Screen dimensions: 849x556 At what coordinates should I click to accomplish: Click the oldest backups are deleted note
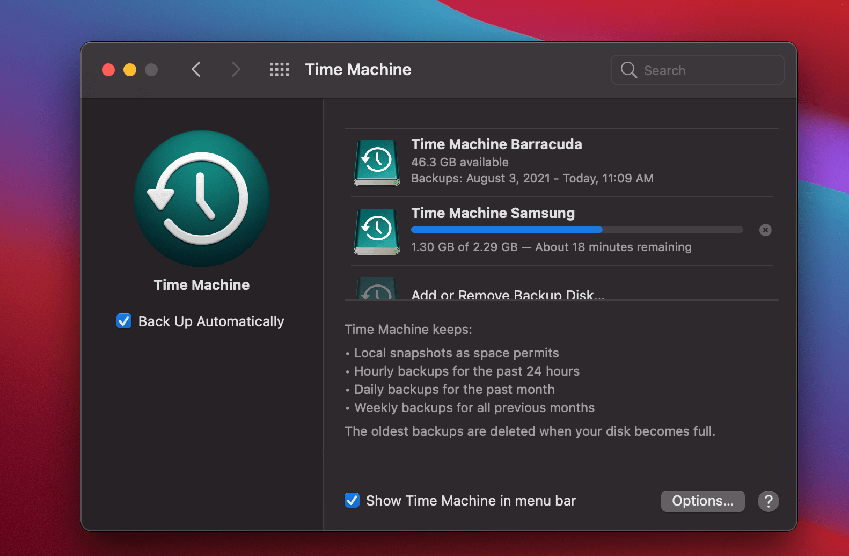click(x=530, y=431)
